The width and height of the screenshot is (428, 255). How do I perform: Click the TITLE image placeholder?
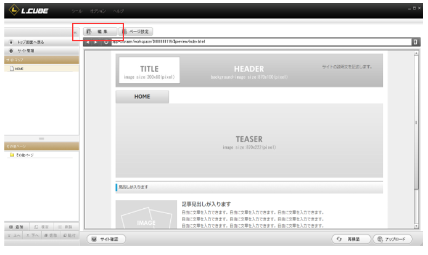[149, 70]
